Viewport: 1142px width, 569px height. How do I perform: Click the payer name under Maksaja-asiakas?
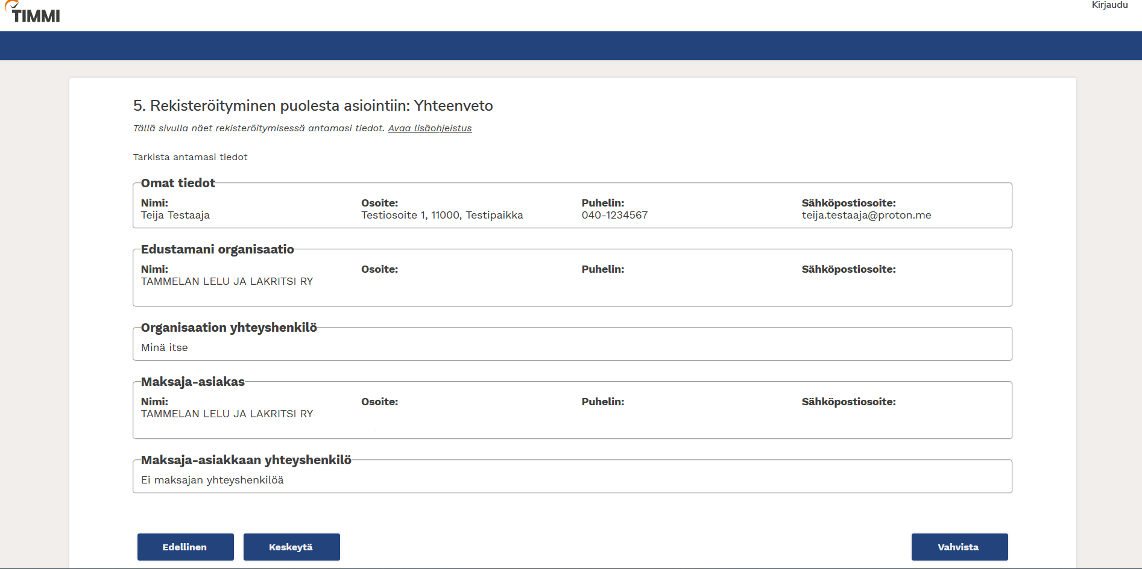[x=227, y=414]
